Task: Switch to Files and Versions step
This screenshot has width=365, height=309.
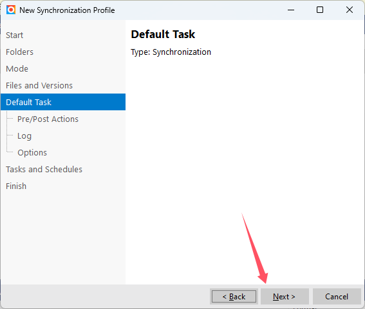Action: (39, 86)
